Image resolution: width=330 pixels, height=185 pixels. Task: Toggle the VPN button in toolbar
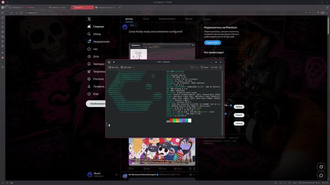(x=323, y=13)
